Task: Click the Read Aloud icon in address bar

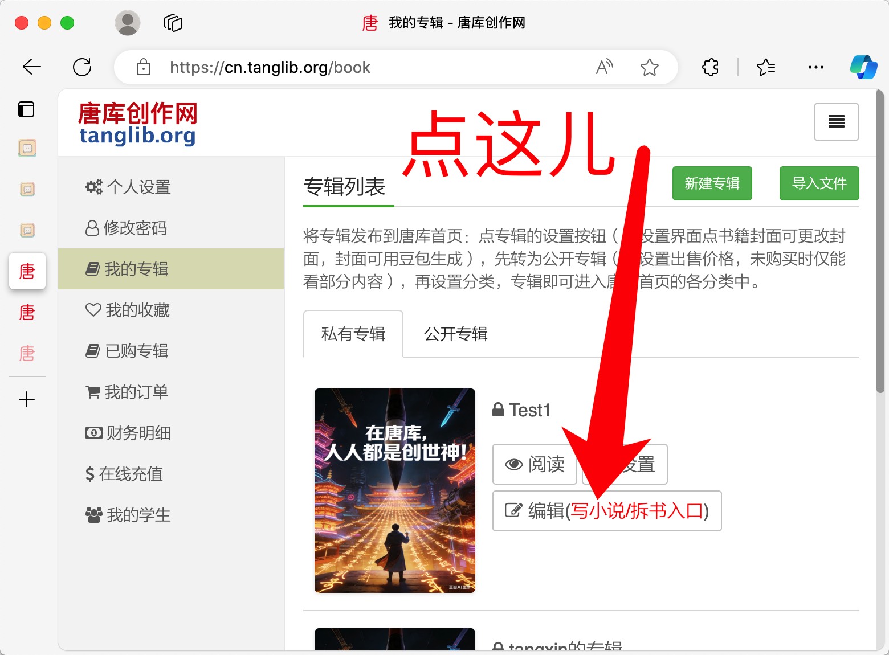Action: [604, 67]
